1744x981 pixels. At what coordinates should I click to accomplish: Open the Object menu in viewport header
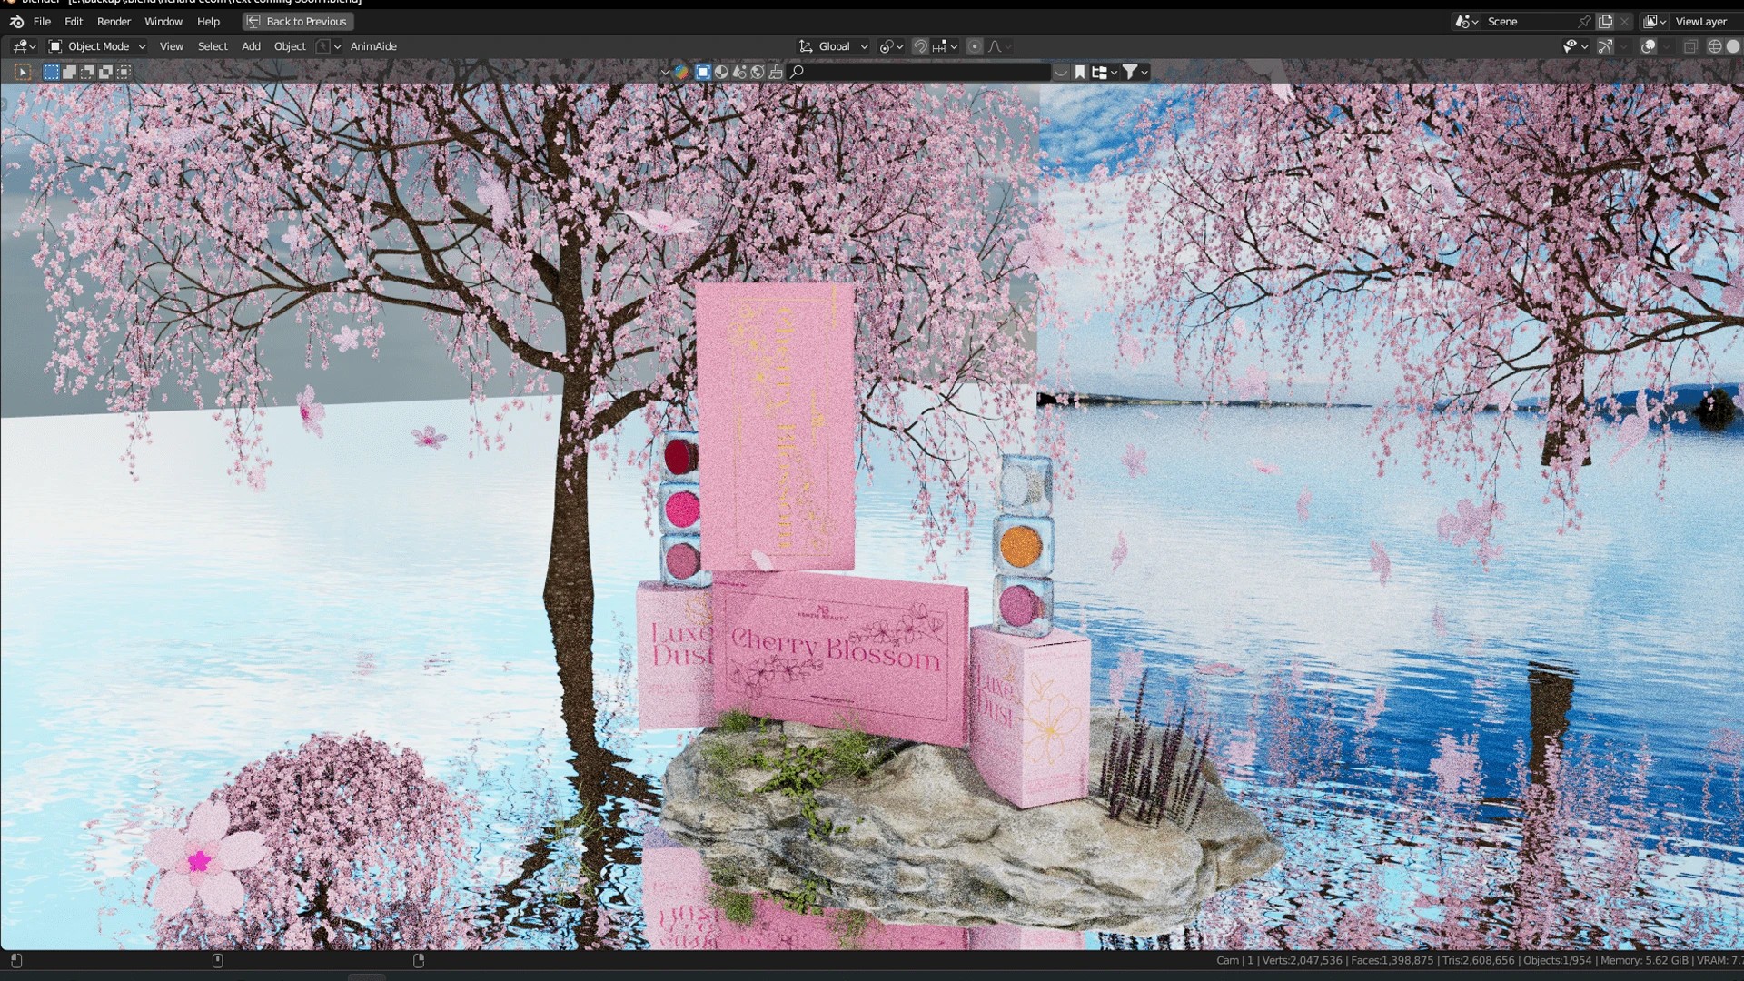pos(290,46)
